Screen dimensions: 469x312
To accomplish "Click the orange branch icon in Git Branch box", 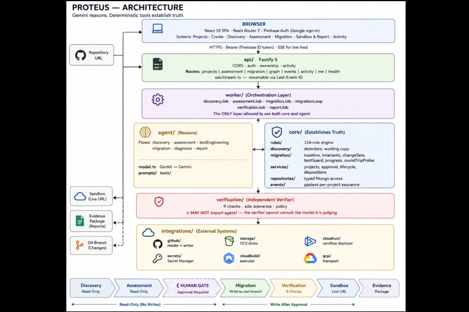I will point(79,245).
